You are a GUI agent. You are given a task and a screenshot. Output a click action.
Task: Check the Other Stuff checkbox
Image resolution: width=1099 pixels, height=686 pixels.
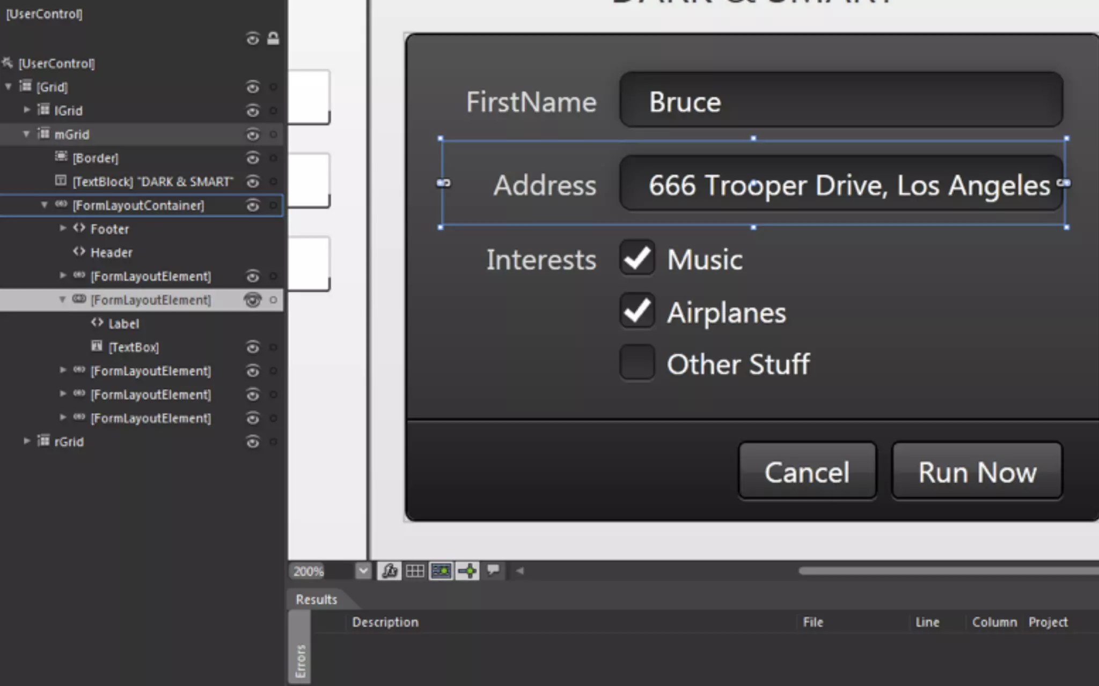pyautogui.click(x=637, y=363)
